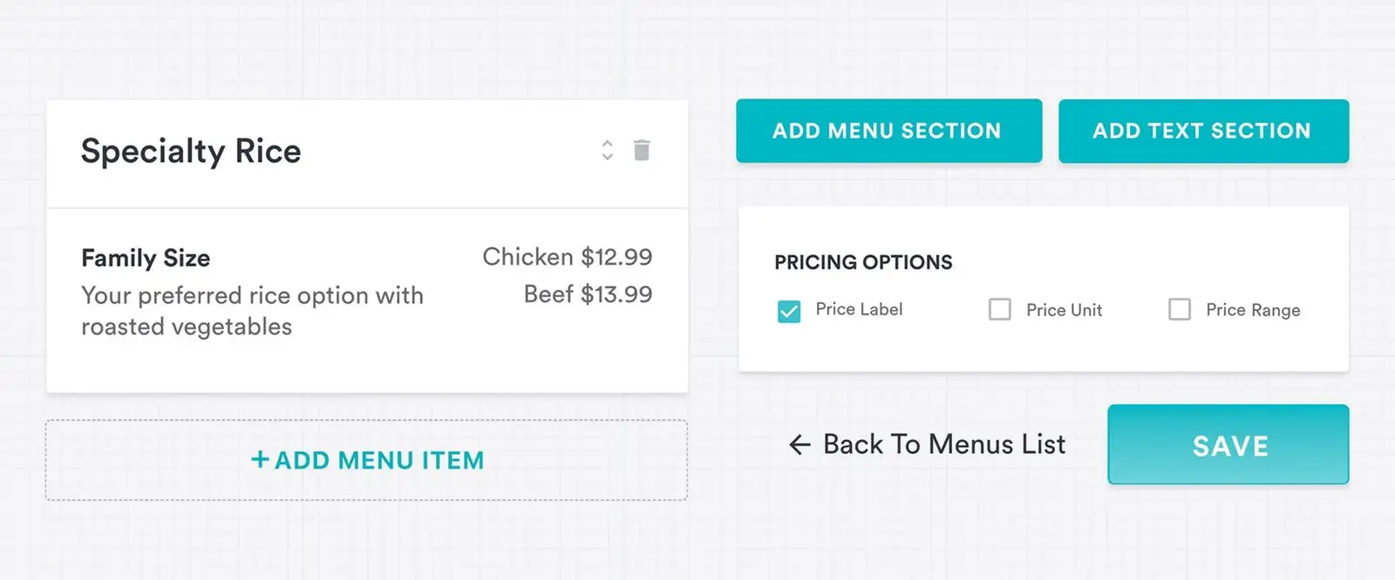The height and width of the screenshot is (580, 1395).
Task: Delete the Specialty Rice section via trash icon
Action: [x=642, y=151]
